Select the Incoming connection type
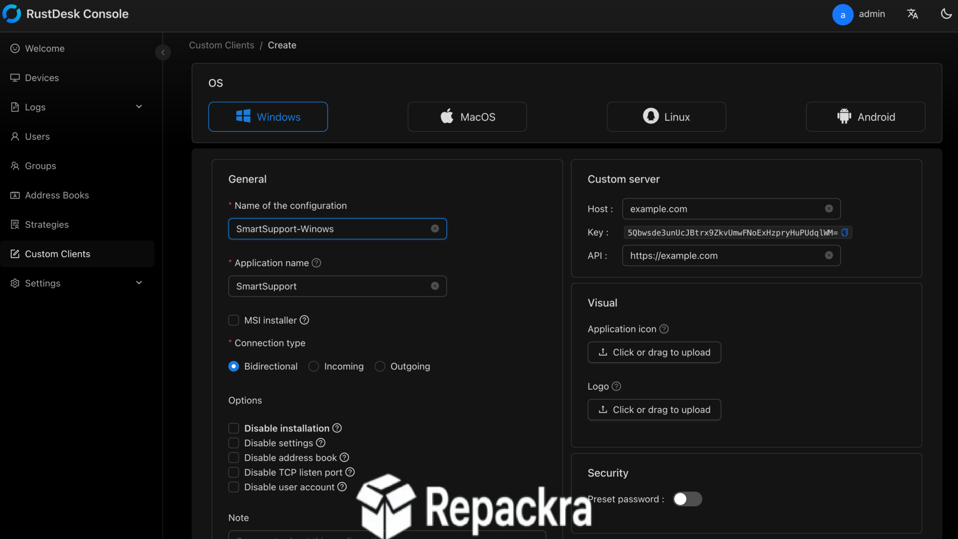This screenshot has height=539, width=958. pyautogui.click(x=313, y=366)
